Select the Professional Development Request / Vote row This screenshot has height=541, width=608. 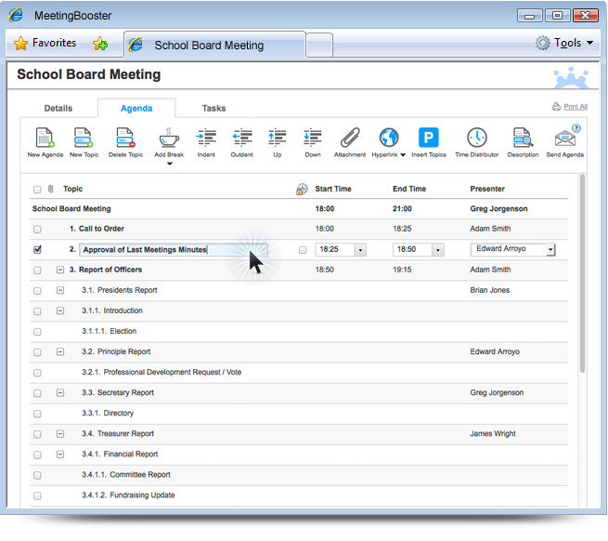click(299, 373)
